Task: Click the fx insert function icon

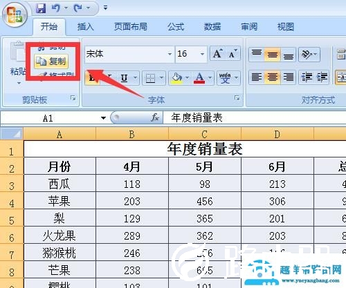Action: coord(155,117)
